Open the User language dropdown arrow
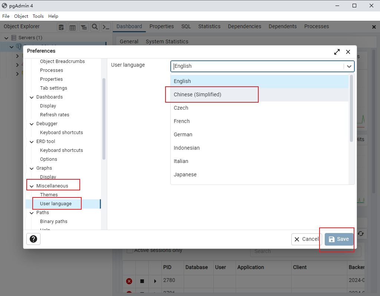 pos(349,66)
